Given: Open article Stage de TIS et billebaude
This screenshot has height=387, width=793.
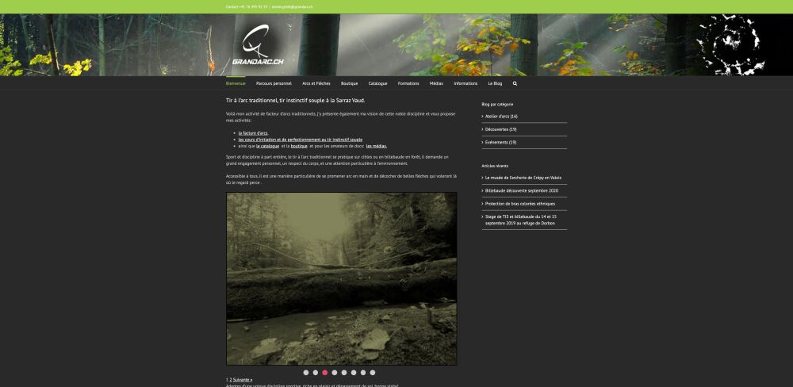Looking at the screenshot, I should [x=521, y=220].
